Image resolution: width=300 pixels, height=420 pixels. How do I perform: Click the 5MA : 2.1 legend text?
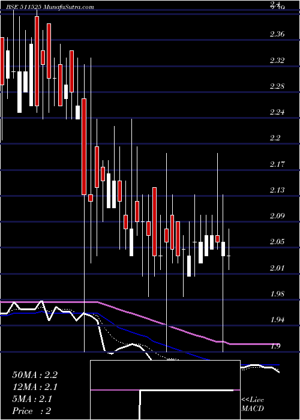(x=32, y=399)
